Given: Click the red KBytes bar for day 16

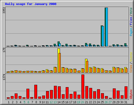Looking at the screenshot, I should tap(67, 93).
